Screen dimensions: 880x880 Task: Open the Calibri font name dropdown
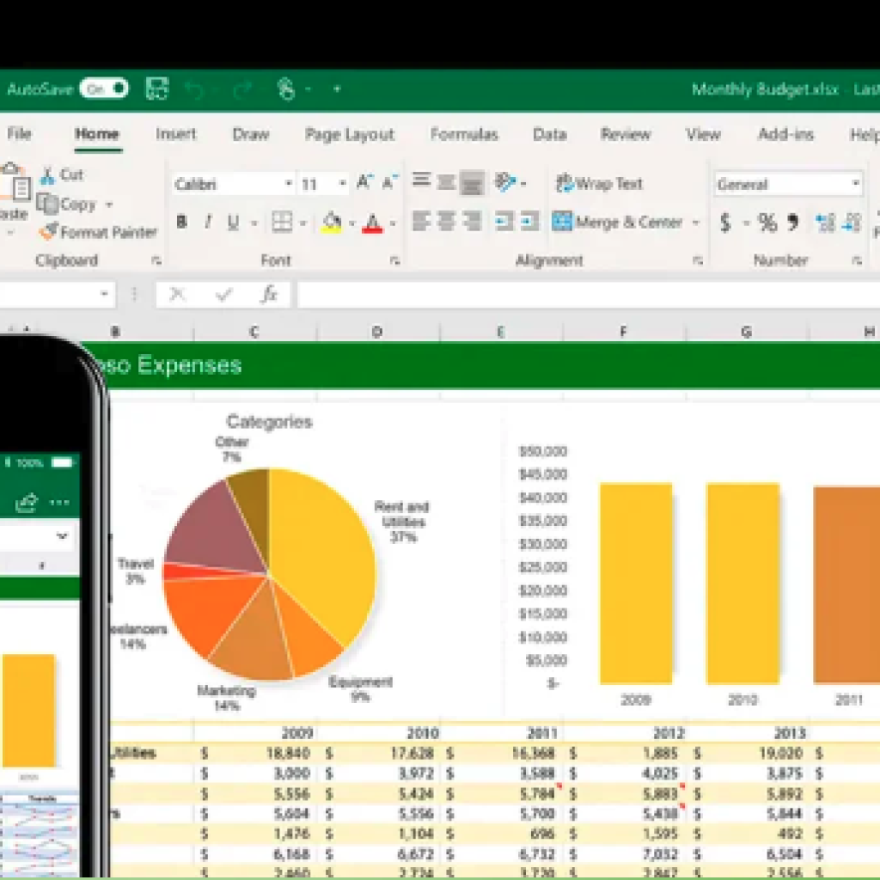(288, 184)
